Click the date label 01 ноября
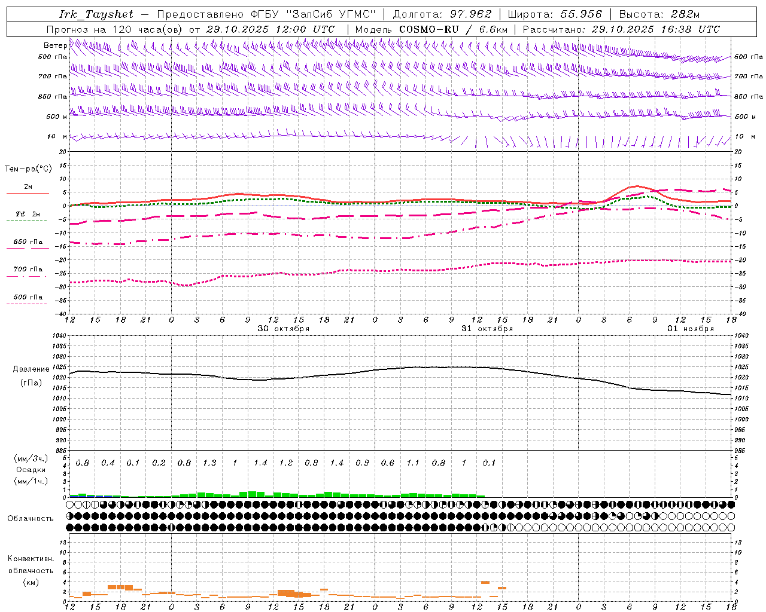The width and height of the screenshot is (766, 612). [691, 329]
